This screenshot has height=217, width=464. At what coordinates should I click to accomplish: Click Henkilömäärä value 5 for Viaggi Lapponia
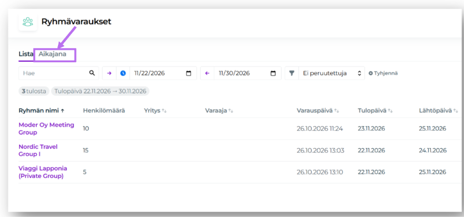click(85, 172)
